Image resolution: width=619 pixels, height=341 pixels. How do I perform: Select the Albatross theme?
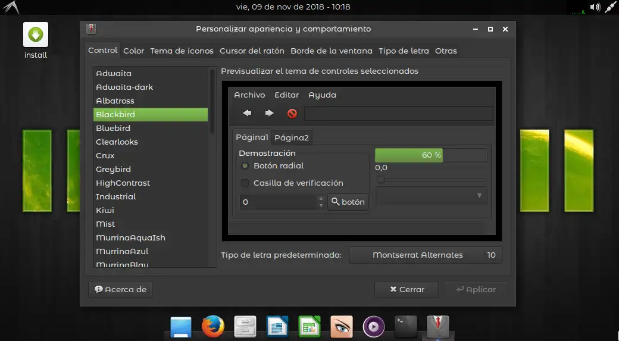pyautogui.click(x=151, y=101)
